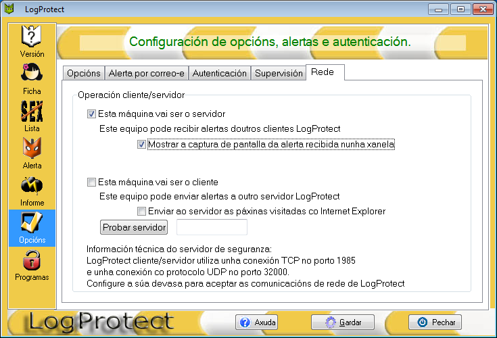Viewport: 497px width, 338px height.
Task: Click the line mentioning TCP porto 1985
Action: tap(221, 261)
